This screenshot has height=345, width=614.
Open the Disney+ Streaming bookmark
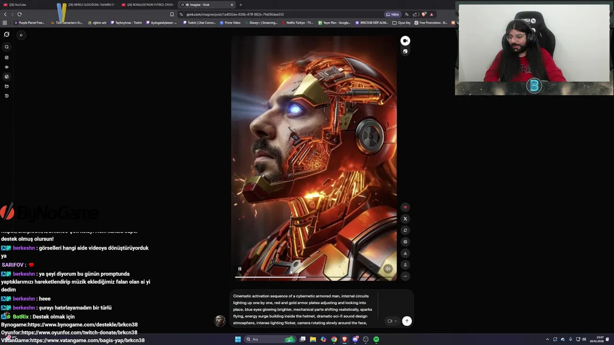[x=261, y=23]
